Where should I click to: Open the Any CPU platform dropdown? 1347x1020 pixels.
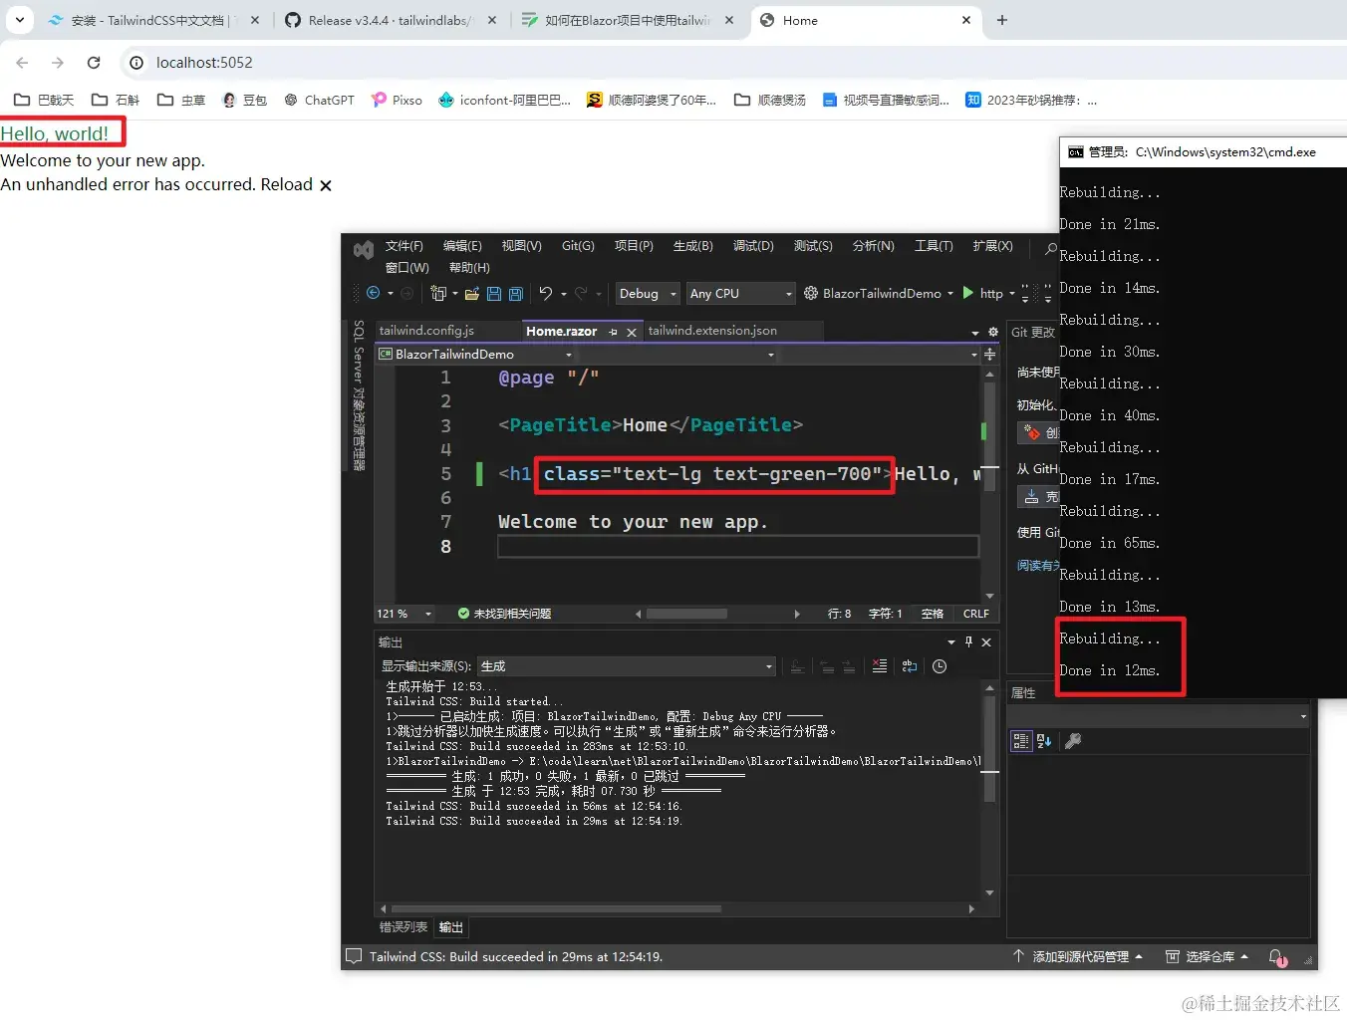pos(741,293)
